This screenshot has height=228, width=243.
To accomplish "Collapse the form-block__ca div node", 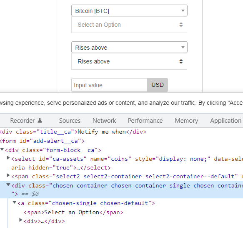I will (2, 149).
